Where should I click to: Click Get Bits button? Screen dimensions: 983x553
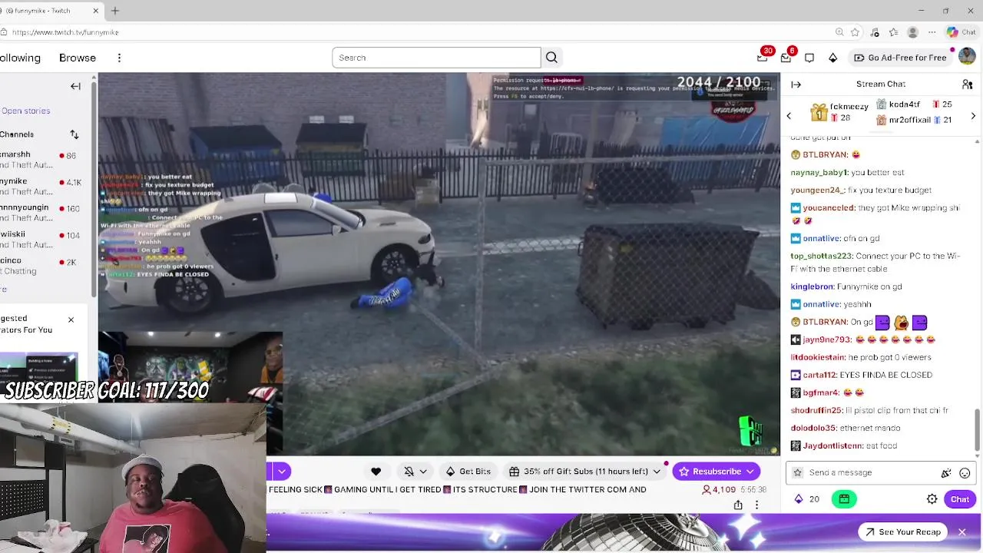[x=468, y=472]
